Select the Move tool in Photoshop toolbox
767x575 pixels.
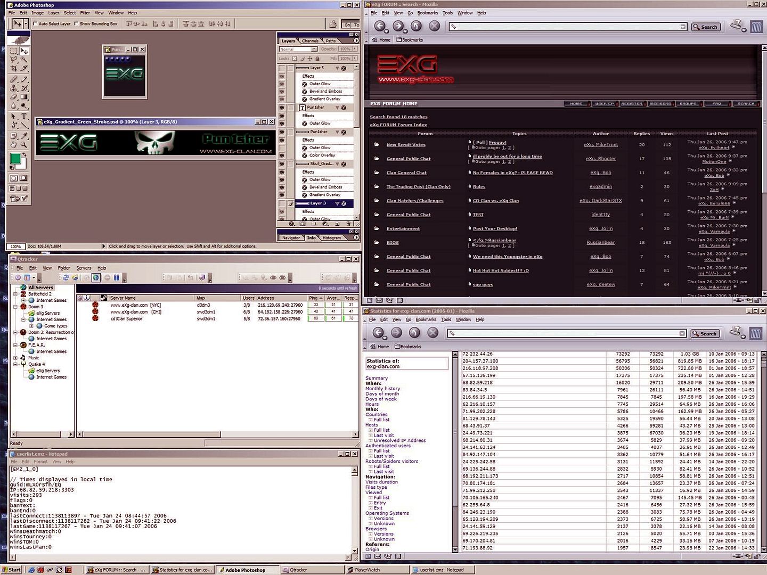[25, 51]
